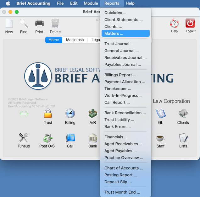Image resolution: width=200 pixels, height=197 pixels.
Task: Open the General Journal report
Action: (x=126, y=51)
